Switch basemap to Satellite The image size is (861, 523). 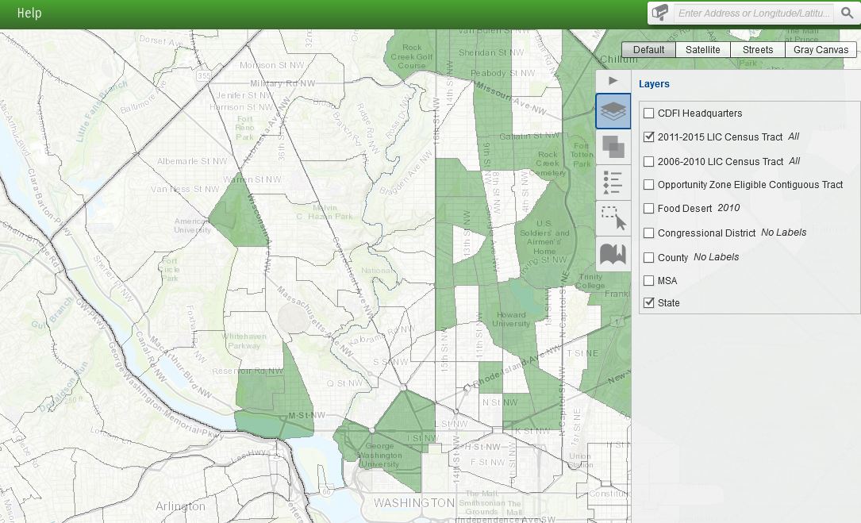pos(703,50)
